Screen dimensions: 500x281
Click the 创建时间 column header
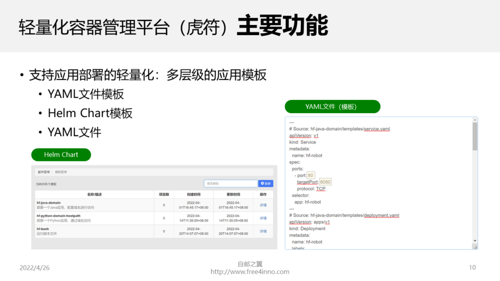tap(193, 194)
